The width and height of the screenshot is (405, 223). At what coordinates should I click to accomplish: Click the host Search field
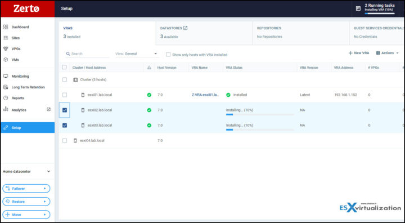point(87,54)
